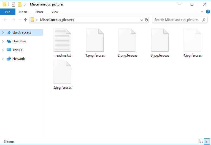211x145 pixels.
Task: Open the Home ribbon tab
Action: tap(23, 12)
